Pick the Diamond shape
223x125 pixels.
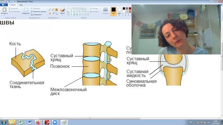[71, 11]
